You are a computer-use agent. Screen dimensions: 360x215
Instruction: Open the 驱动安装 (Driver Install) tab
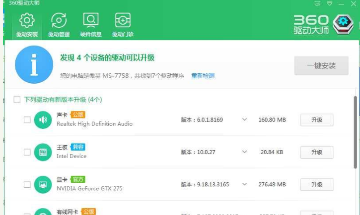(x=26, y=25)
